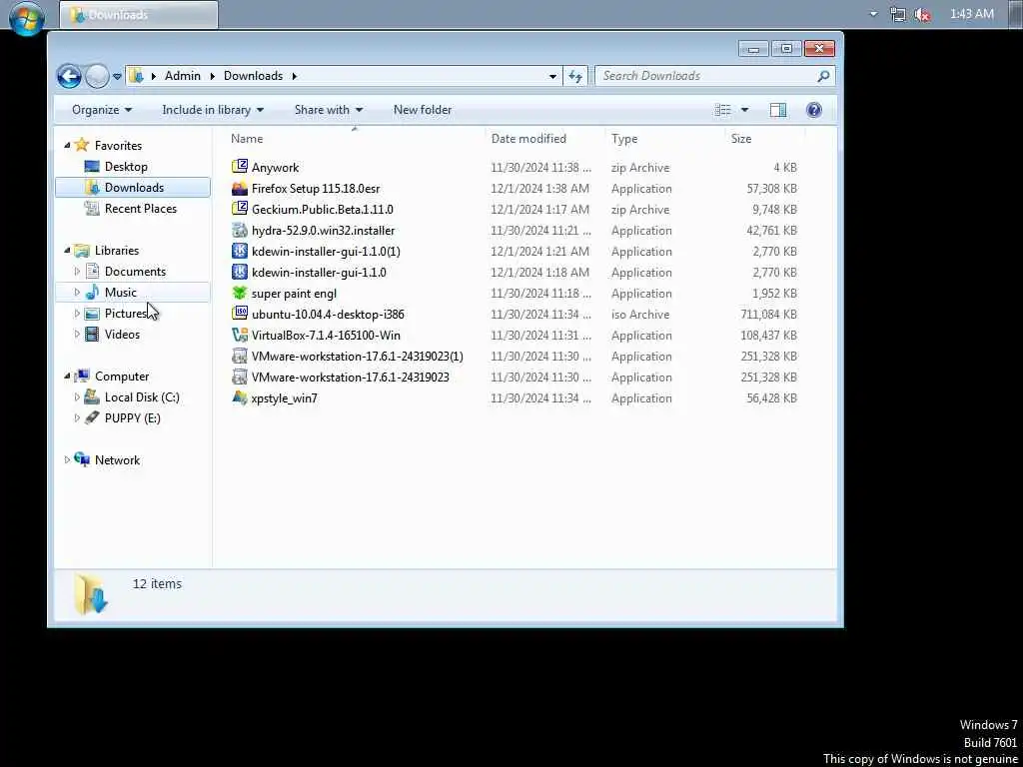Click the network tray icon
The image size is (1023, 767).
898,14
